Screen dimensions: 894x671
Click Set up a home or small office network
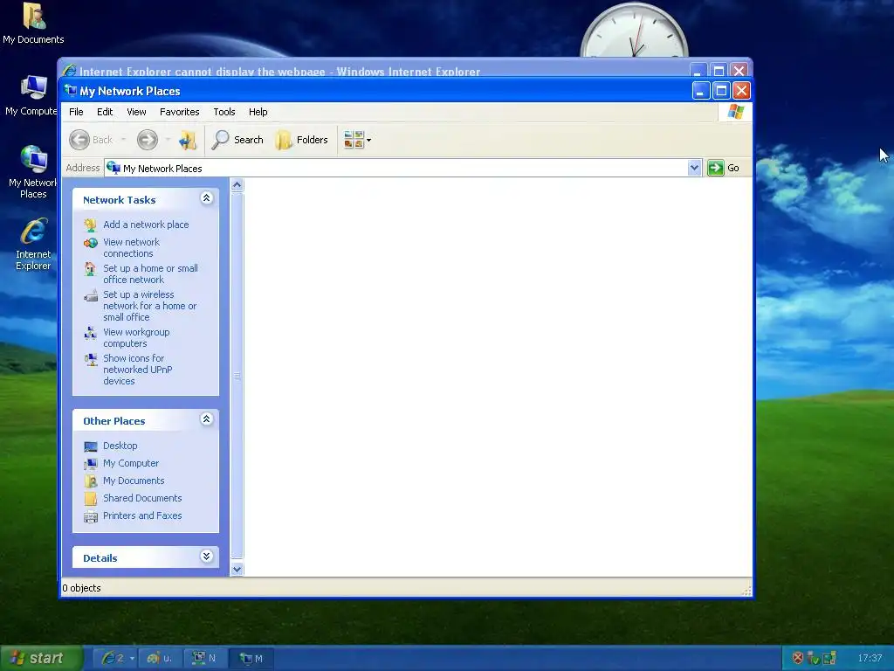click(x=150, y=273)
